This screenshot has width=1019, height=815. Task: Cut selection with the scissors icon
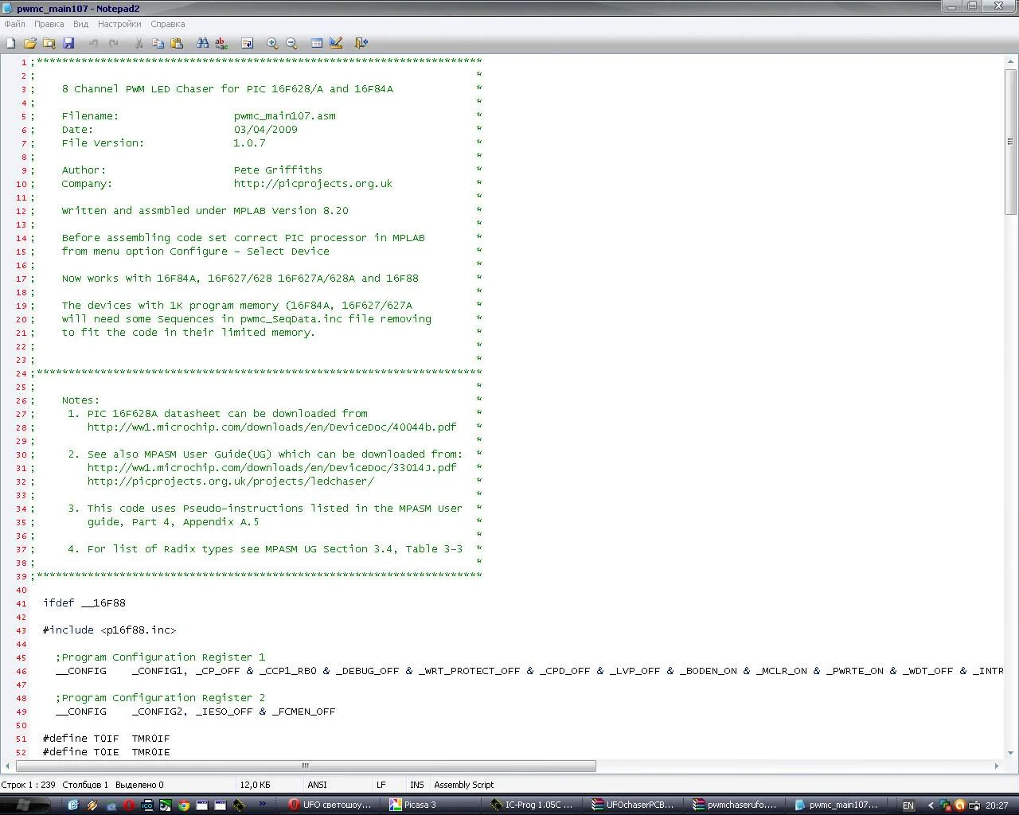(139, 43)
